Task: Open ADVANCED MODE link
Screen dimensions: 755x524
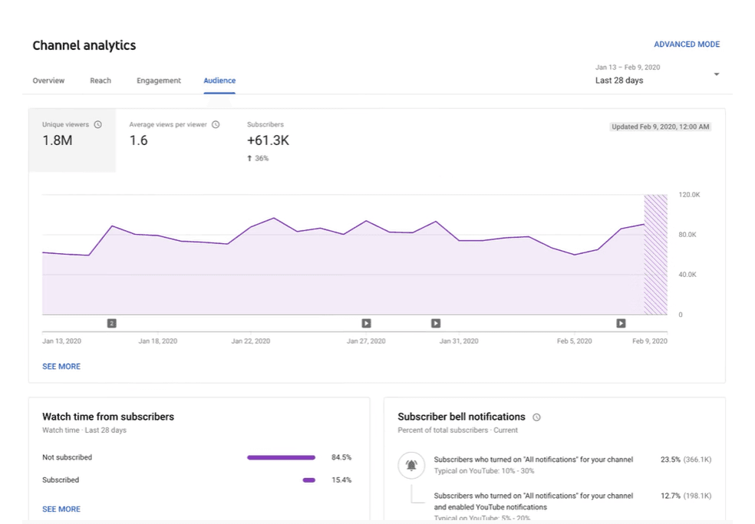Action: 687,44
